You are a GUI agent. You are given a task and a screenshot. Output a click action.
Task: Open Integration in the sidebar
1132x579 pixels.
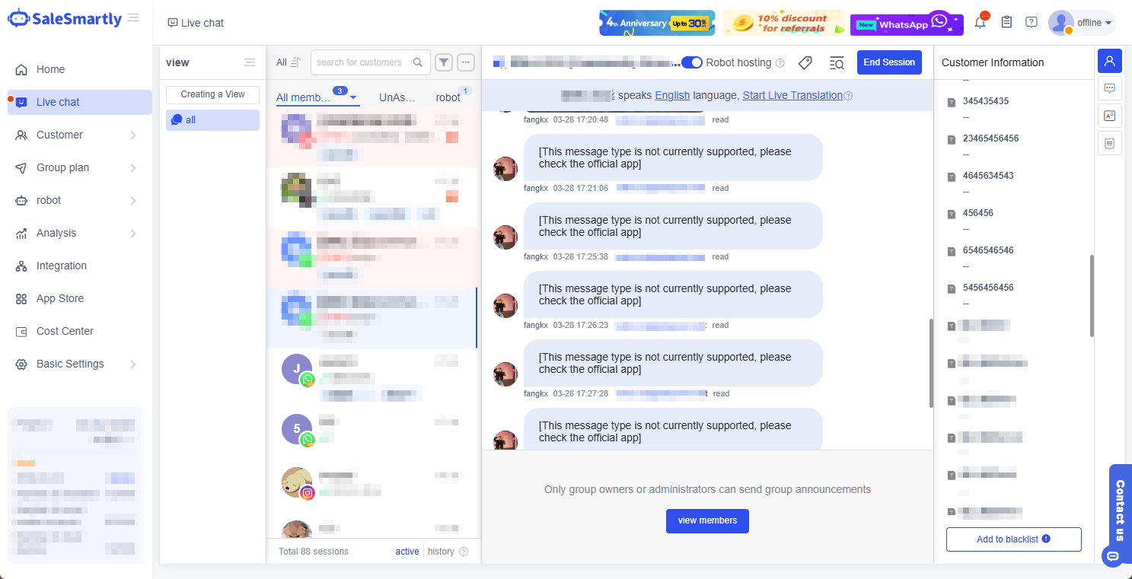click(61, 266)
